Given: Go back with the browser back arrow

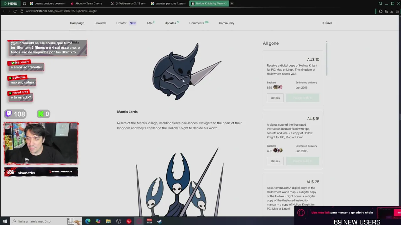Looking at the screenshot, I should [4, 11].
